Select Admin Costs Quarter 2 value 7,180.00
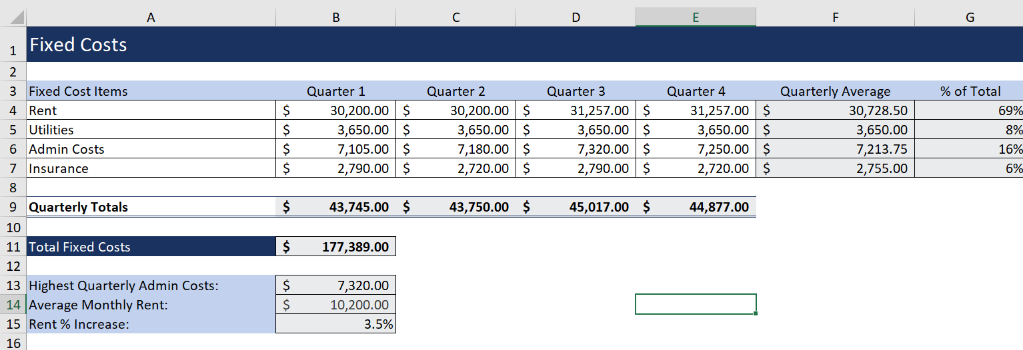Viewport: 1023px width, 350px height. click(455, 149)
